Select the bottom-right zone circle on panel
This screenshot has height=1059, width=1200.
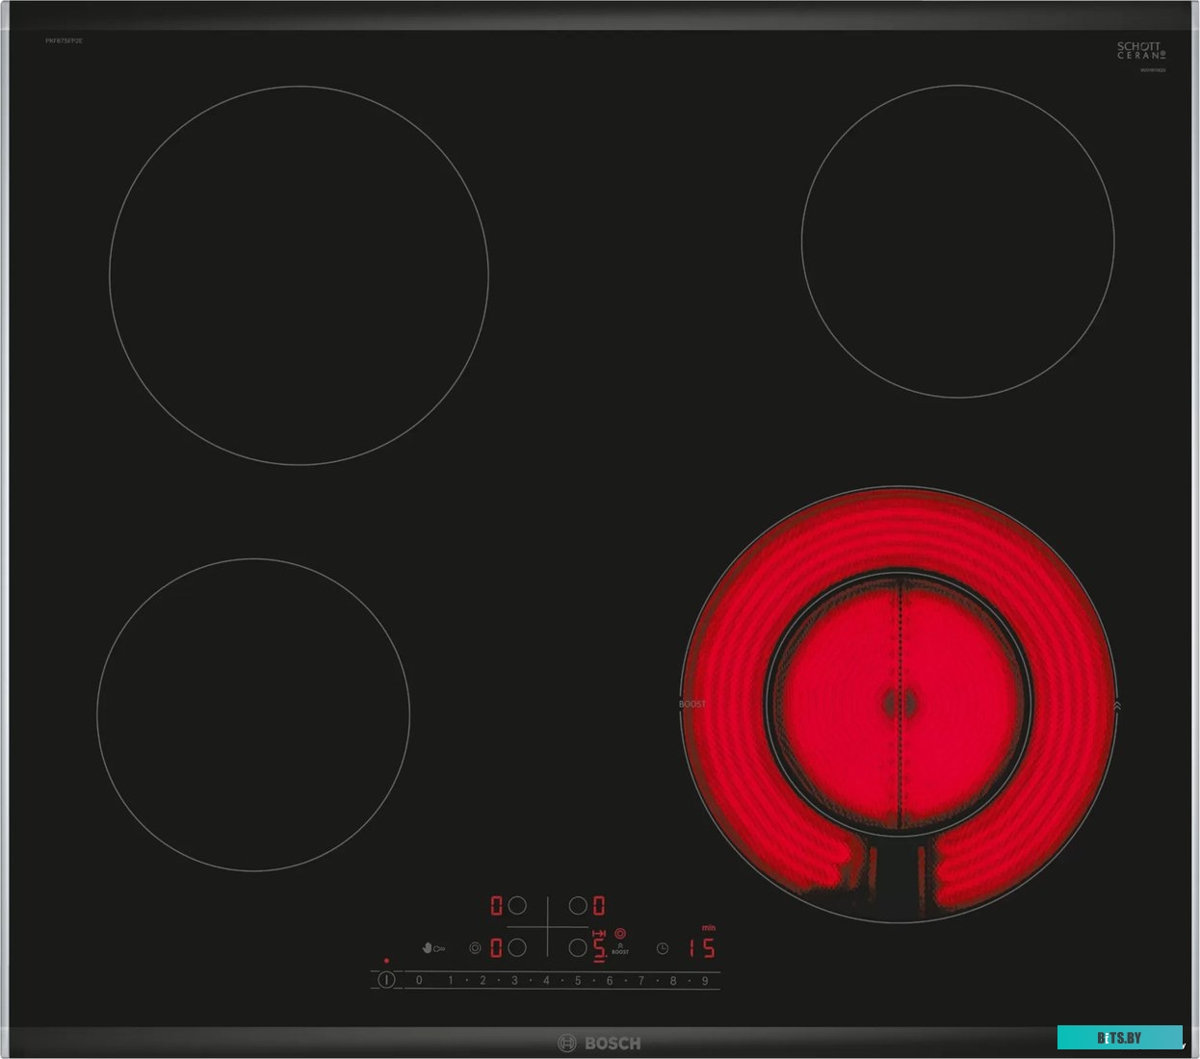[578, 948]
